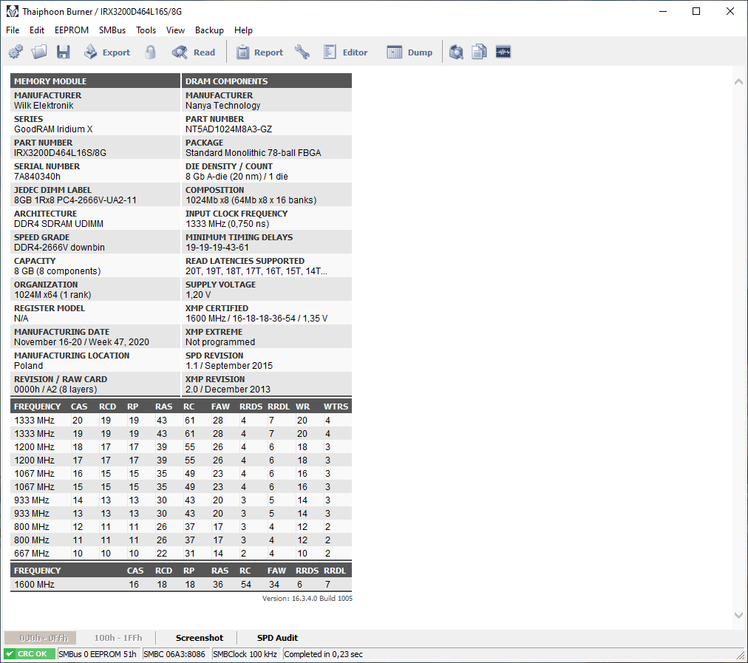Click the padlock write-protection icon
The width and height of the screenshot is (748, 663).
[x=150, y=52]
